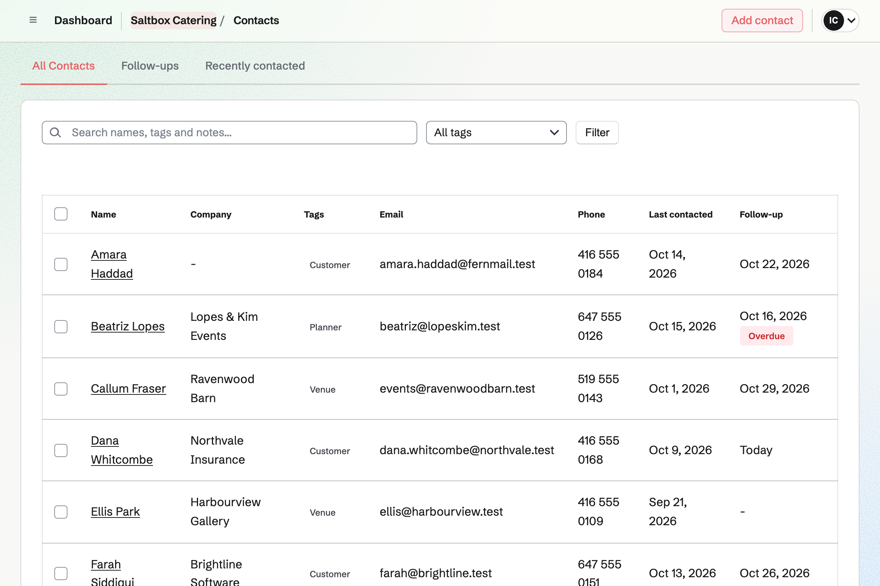Check the Farah Siddiqui row checkbox
This screenshot has width=880, height=586.
pyautogui.click(x=60, y=573)
